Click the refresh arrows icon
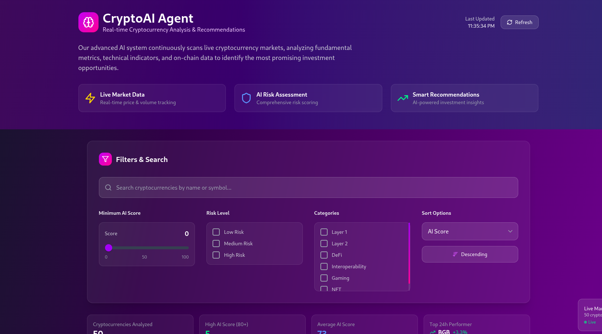Image resolution: width=602 pixels, height=334 pixels. click(510, 22)
